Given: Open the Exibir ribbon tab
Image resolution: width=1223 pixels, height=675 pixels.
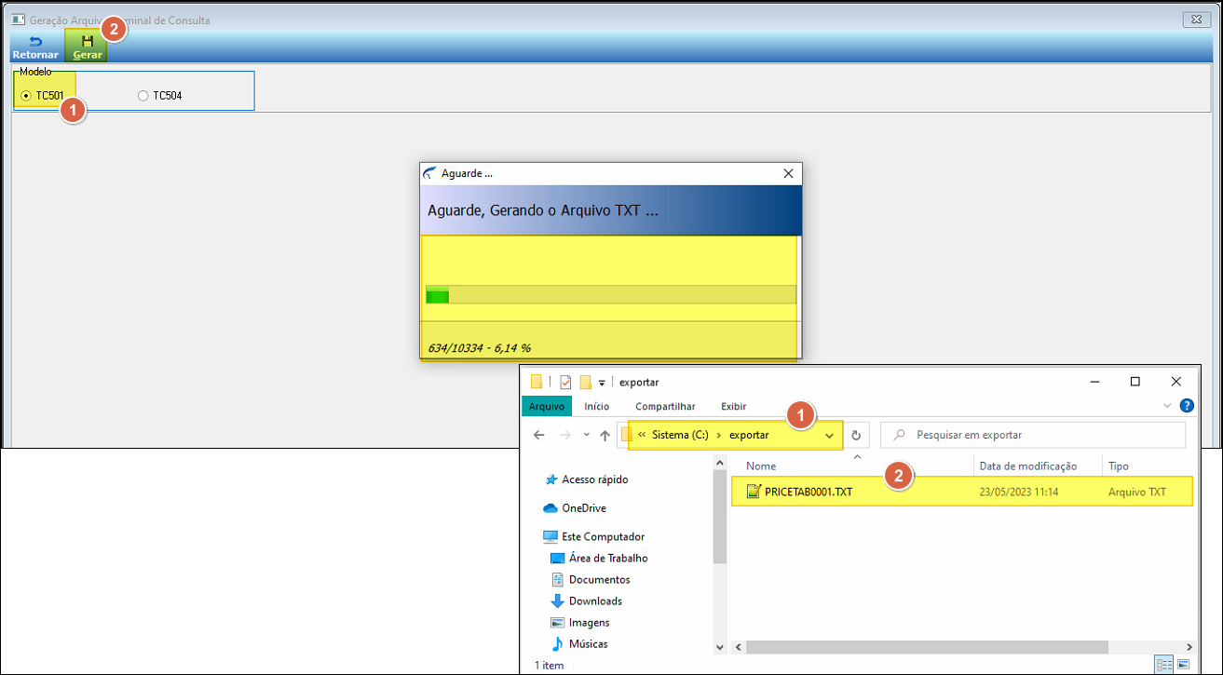Looking at the screenshot, I should (x=733, y=406).
